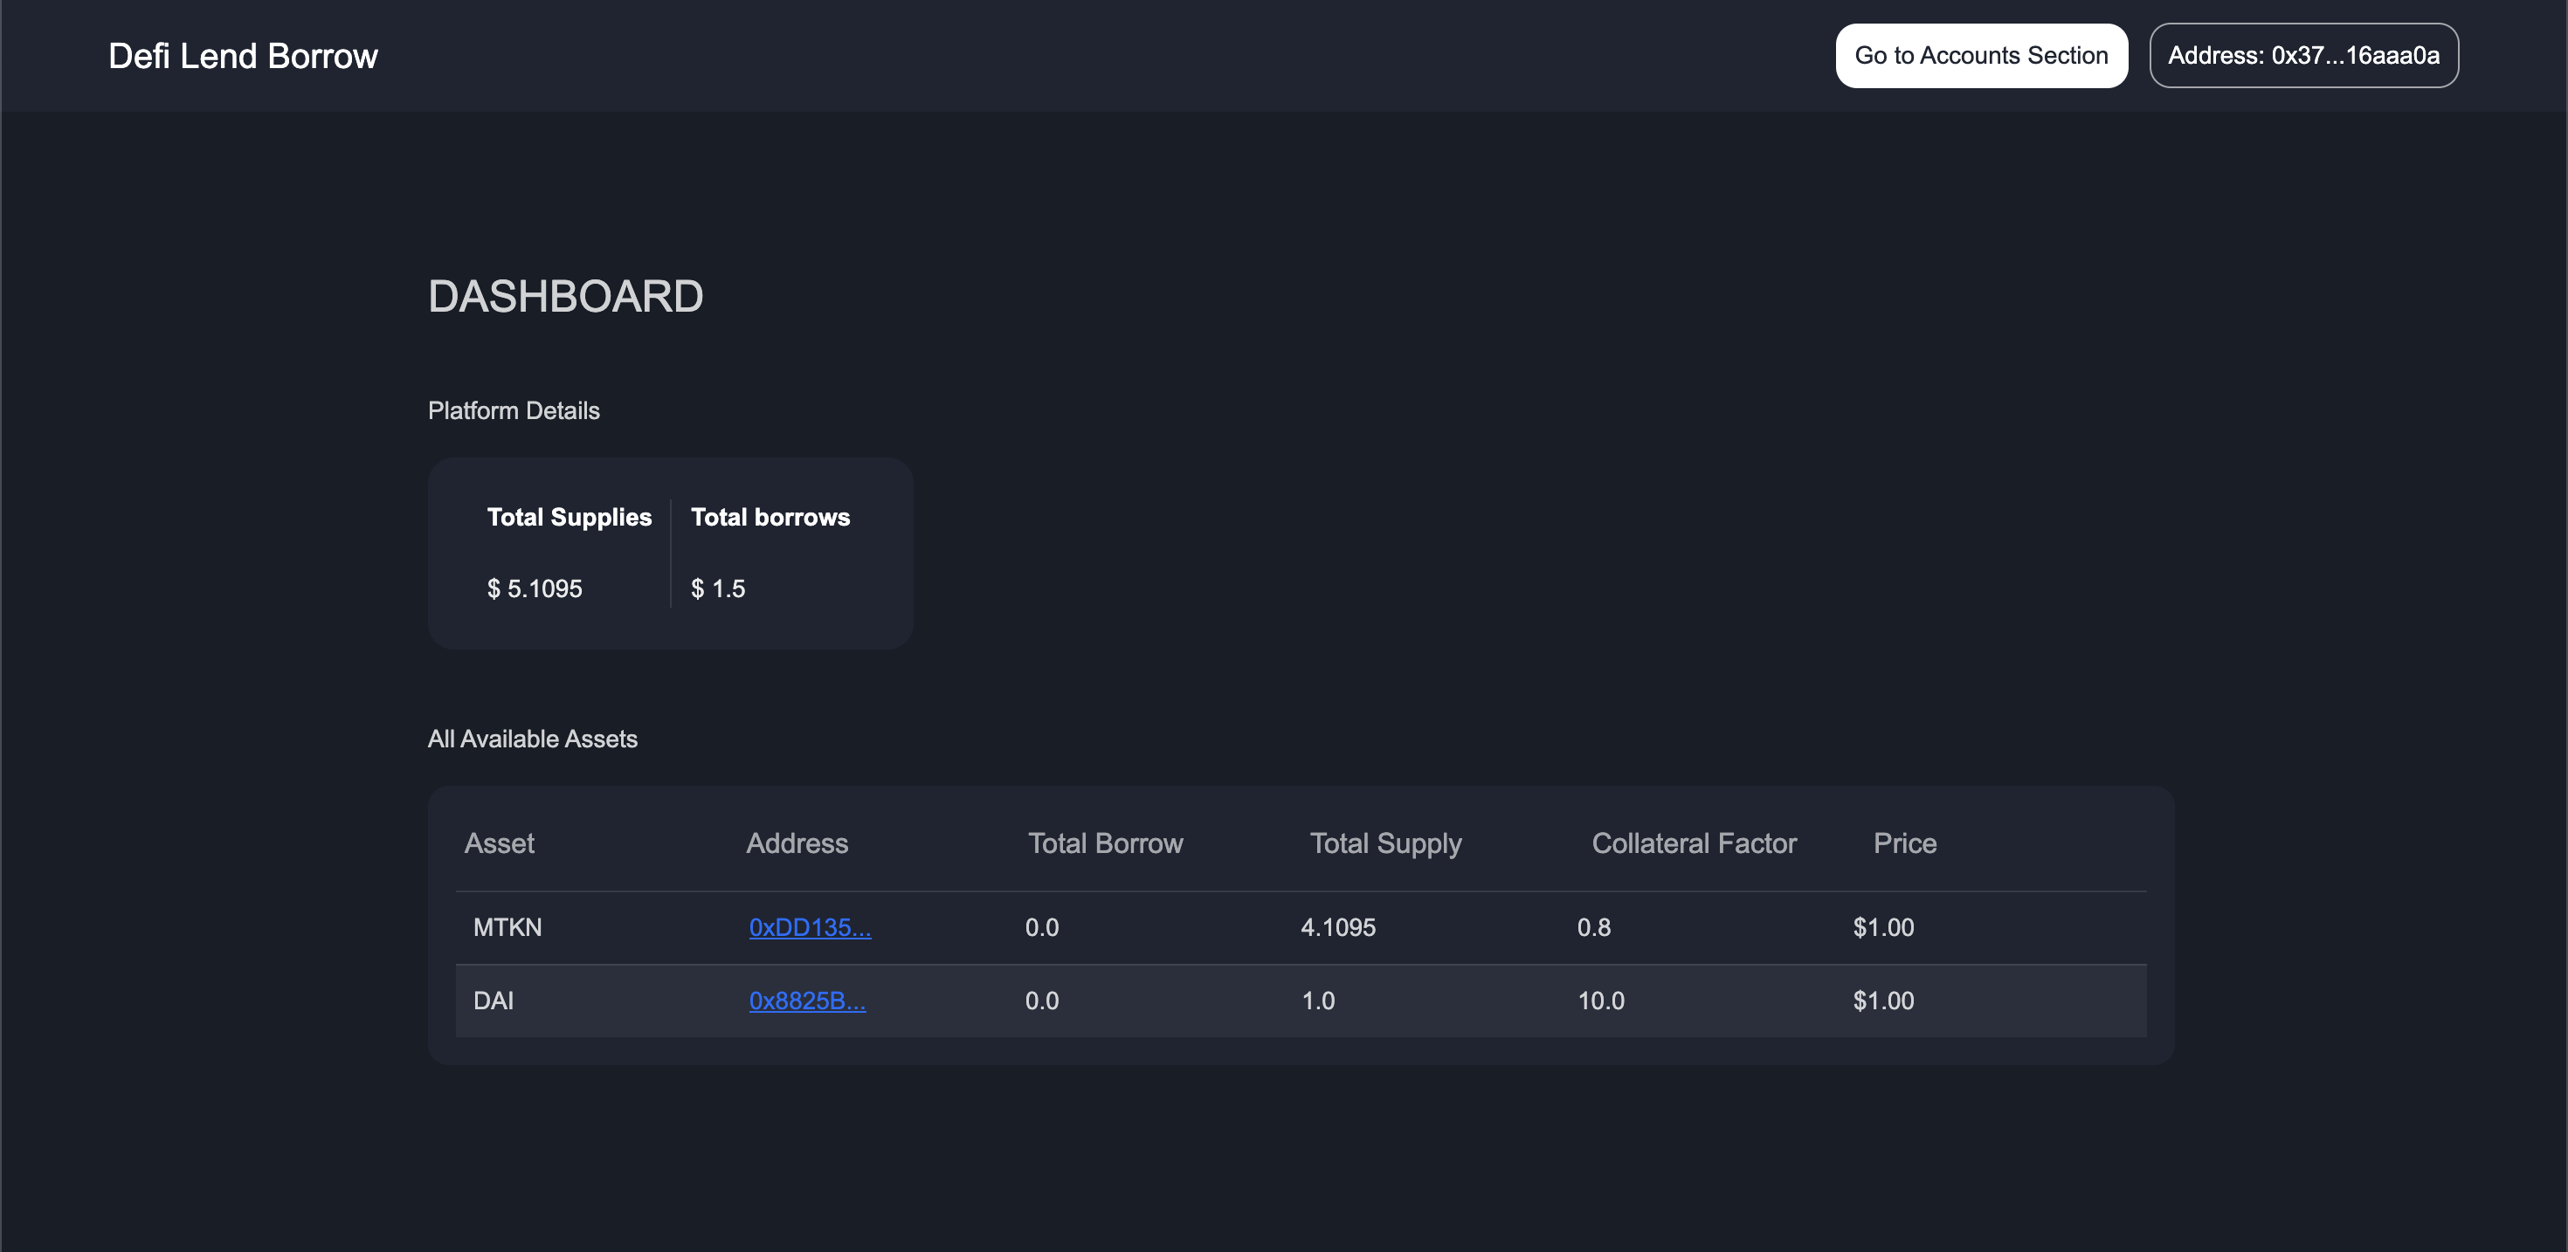The height and width of the screenshot is (1252, 2568).
Task: Select the Asset column header
Action: (500, 843)
